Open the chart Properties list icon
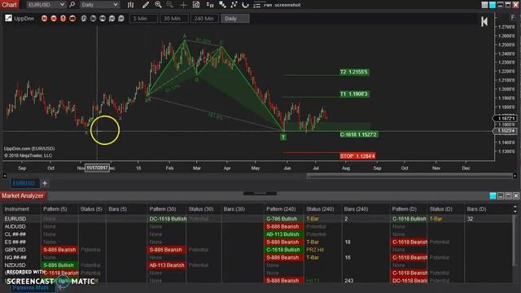Image resolution: width=521 pixels, height=293 pixels. (x=257, y=5)
